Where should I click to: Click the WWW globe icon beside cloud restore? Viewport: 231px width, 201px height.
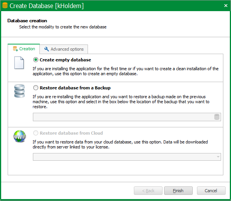coord(20,136)
